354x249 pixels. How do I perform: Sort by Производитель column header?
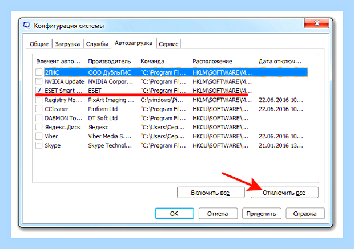pyautogui.click(x=110, y=62)
